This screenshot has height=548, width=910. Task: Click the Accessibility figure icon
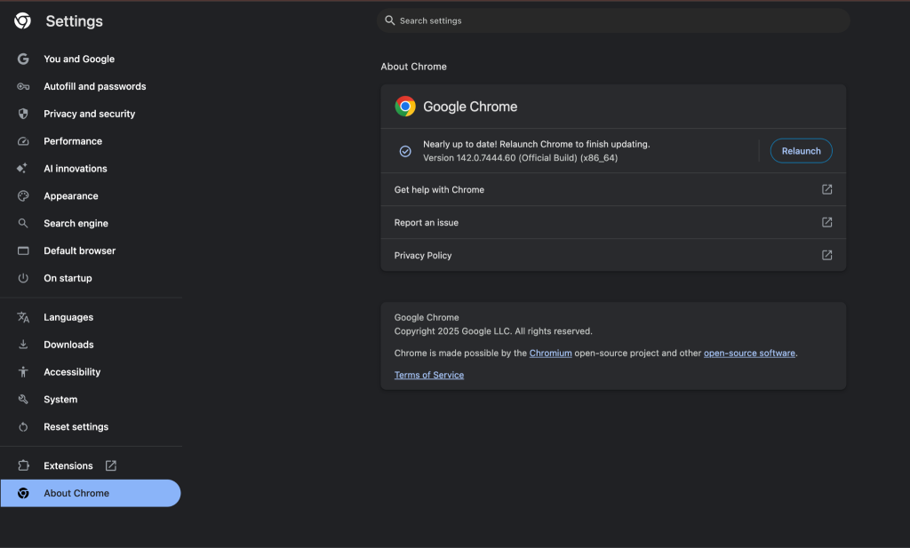coord(24,372)
